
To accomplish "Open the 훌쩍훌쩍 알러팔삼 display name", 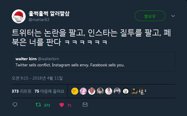I will tap(49, 13).
